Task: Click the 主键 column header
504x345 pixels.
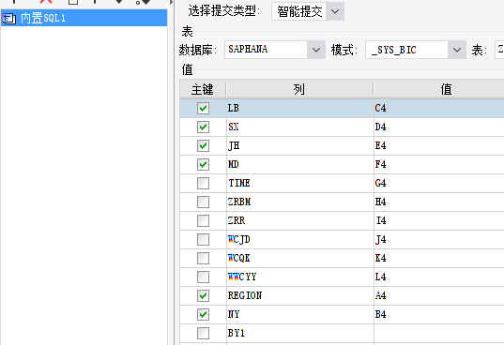Action: tap(203, 89)
